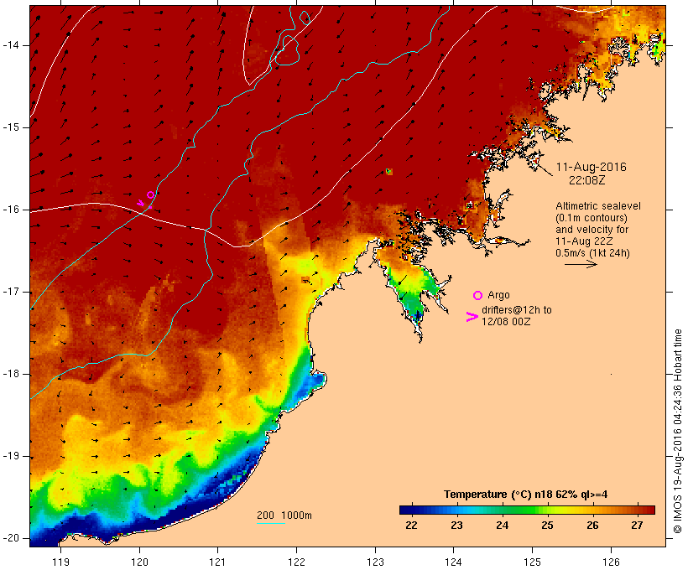Click the orange 26°C section of the colorbar

pos(593,510)
